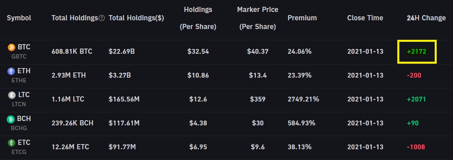Click the gray Litecoin coin icon
The image size is (453, 160).
coord(11,95)
